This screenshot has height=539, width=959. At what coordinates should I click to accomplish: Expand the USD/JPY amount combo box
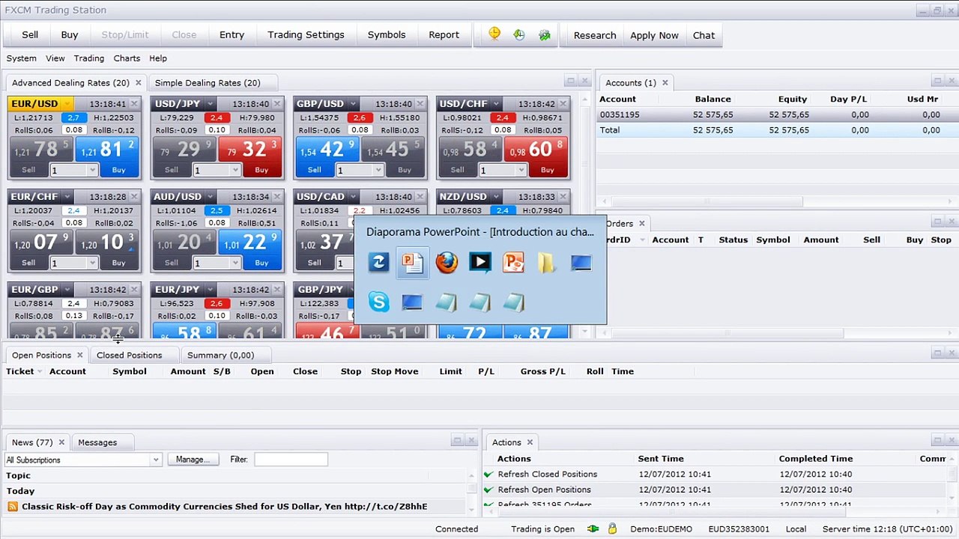[x=235, y=171]
